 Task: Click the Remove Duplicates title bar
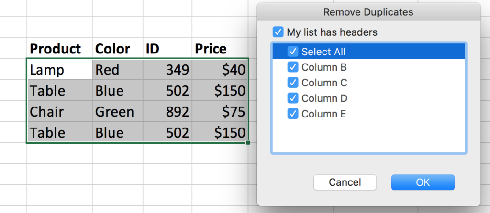[x=368, y=11]
